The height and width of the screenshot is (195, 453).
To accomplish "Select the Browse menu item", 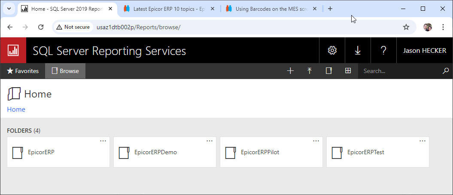I will click(65, 71).
